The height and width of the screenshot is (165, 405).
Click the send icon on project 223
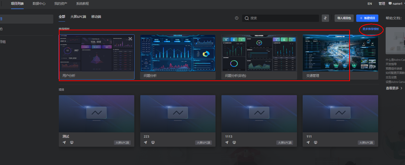(146, 142)
